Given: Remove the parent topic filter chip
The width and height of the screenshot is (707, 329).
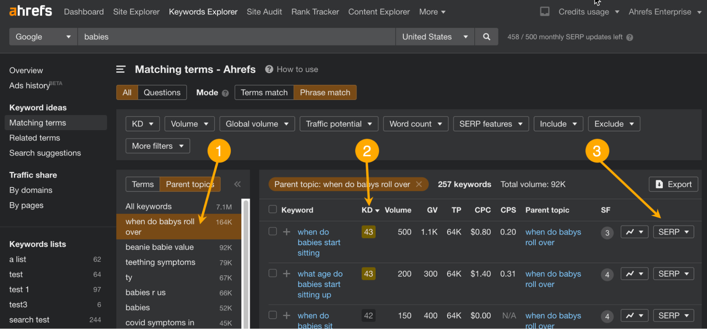Looking at the screenshot, I should [x=419, y=184].
